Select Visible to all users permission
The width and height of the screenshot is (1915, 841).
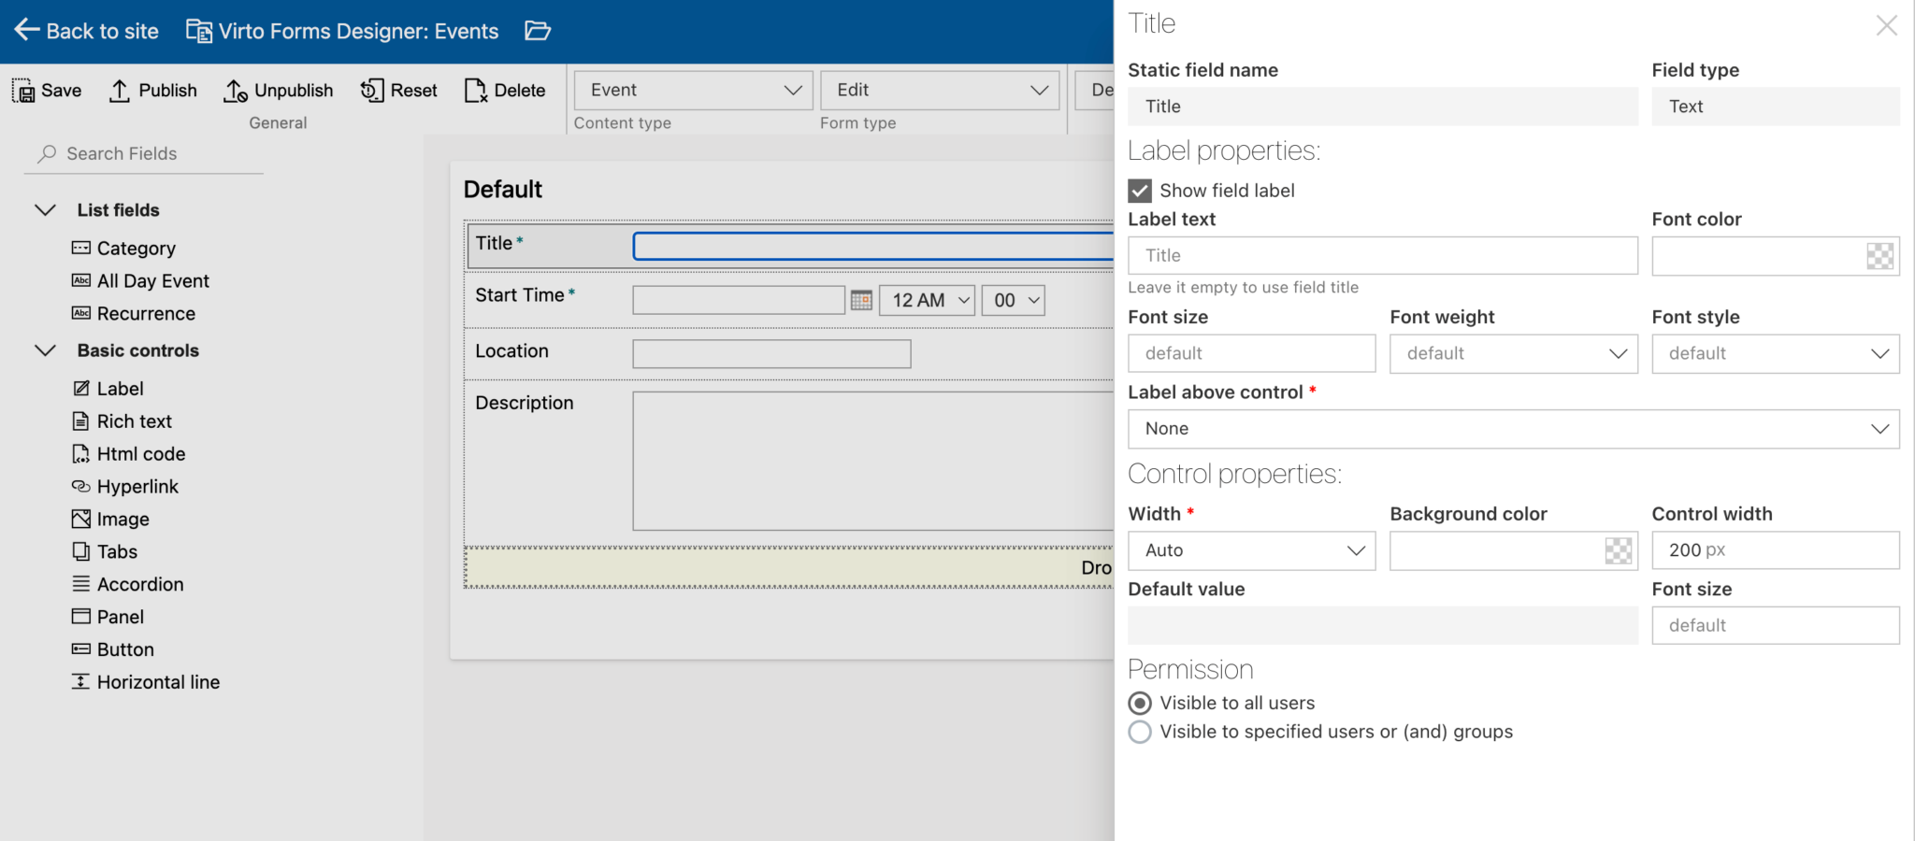point(1139,703)
